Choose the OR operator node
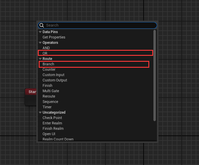The height and width of the screenshot is (165, 199). [x=45, y=53]
